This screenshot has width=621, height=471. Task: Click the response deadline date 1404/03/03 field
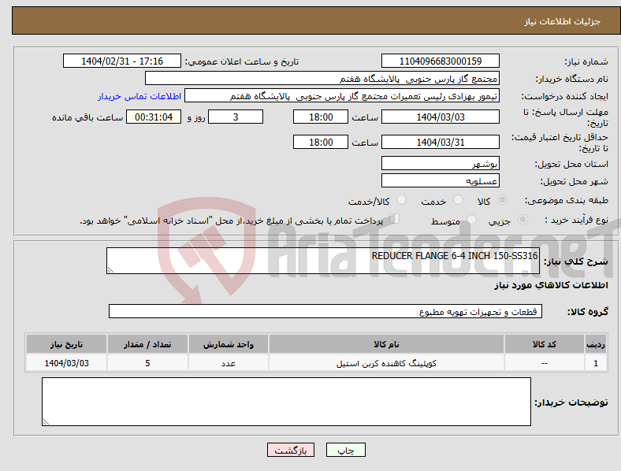(x=441, y=117)
